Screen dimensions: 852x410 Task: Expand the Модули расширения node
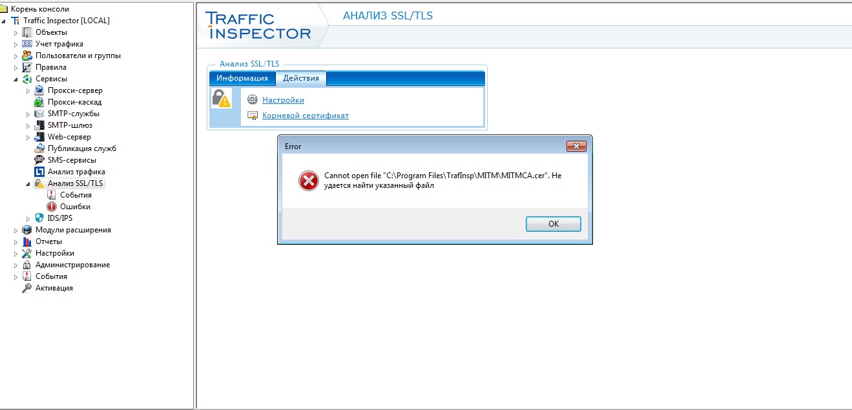tap(16, 230)
